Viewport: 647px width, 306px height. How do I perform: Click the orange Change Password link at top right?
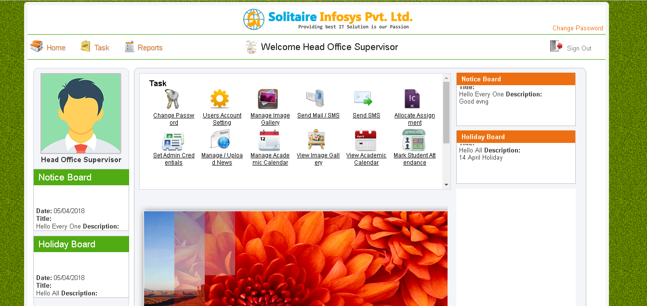click(578, 28)
